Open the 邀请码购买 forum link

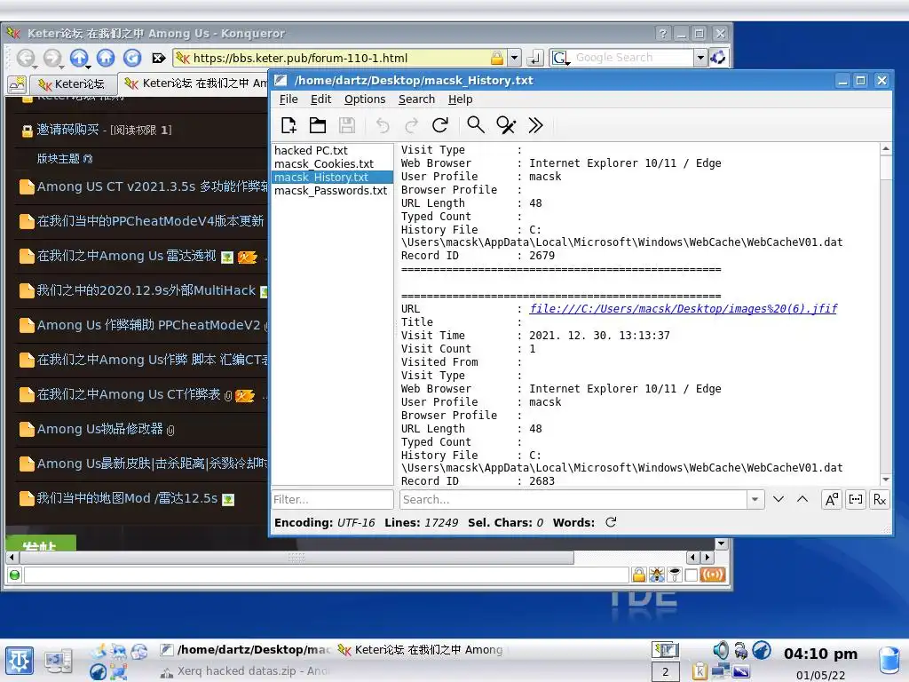[x=67, y=130]
